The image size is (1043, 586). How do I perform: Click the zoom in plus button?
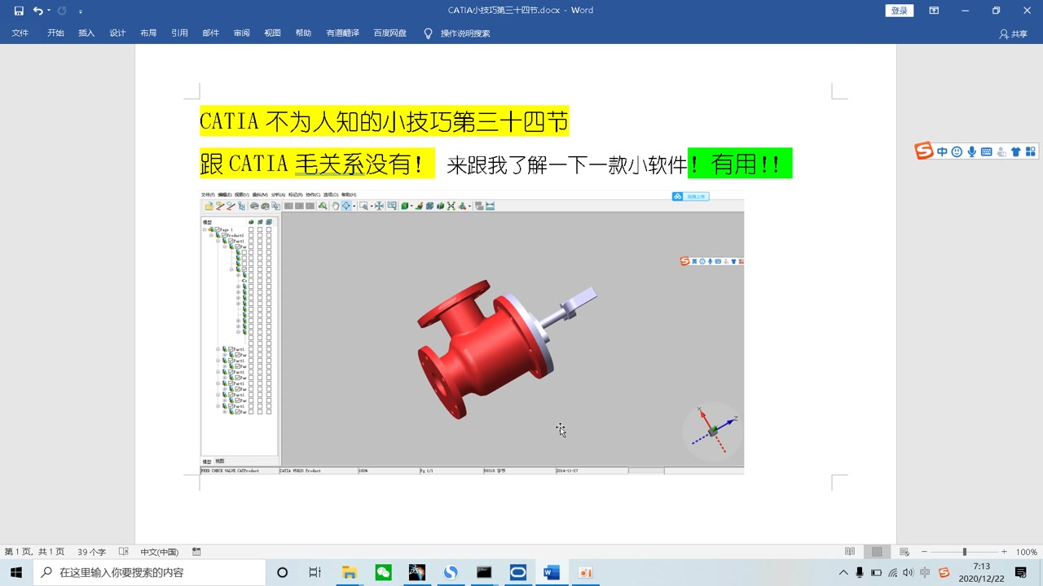(x=1004, y=552)
